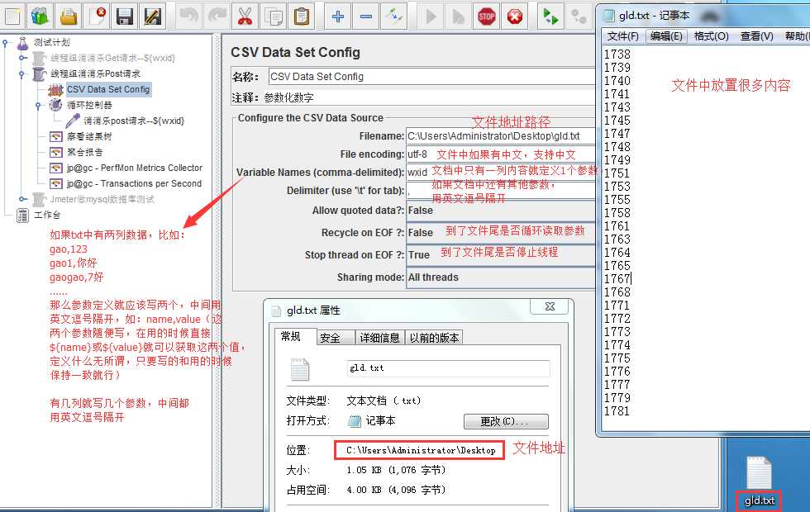Image resolution: width=810 pixels, height=512 pixels.
Task: Click the Save As toolbar icon
Action: [x=153, y=16]
